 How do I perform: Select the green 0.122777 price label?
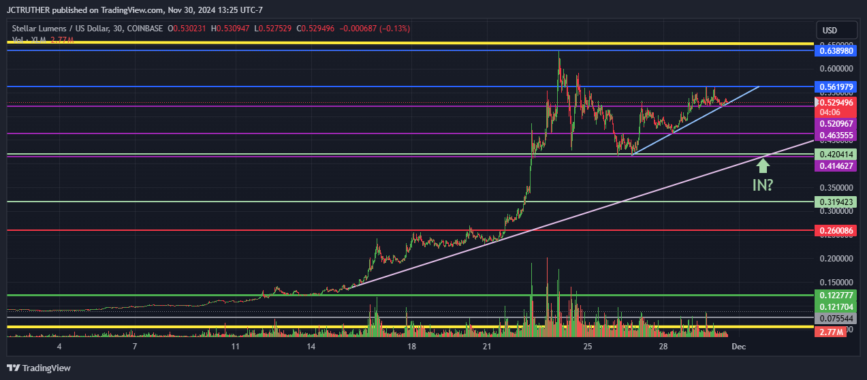pos(836,295)
